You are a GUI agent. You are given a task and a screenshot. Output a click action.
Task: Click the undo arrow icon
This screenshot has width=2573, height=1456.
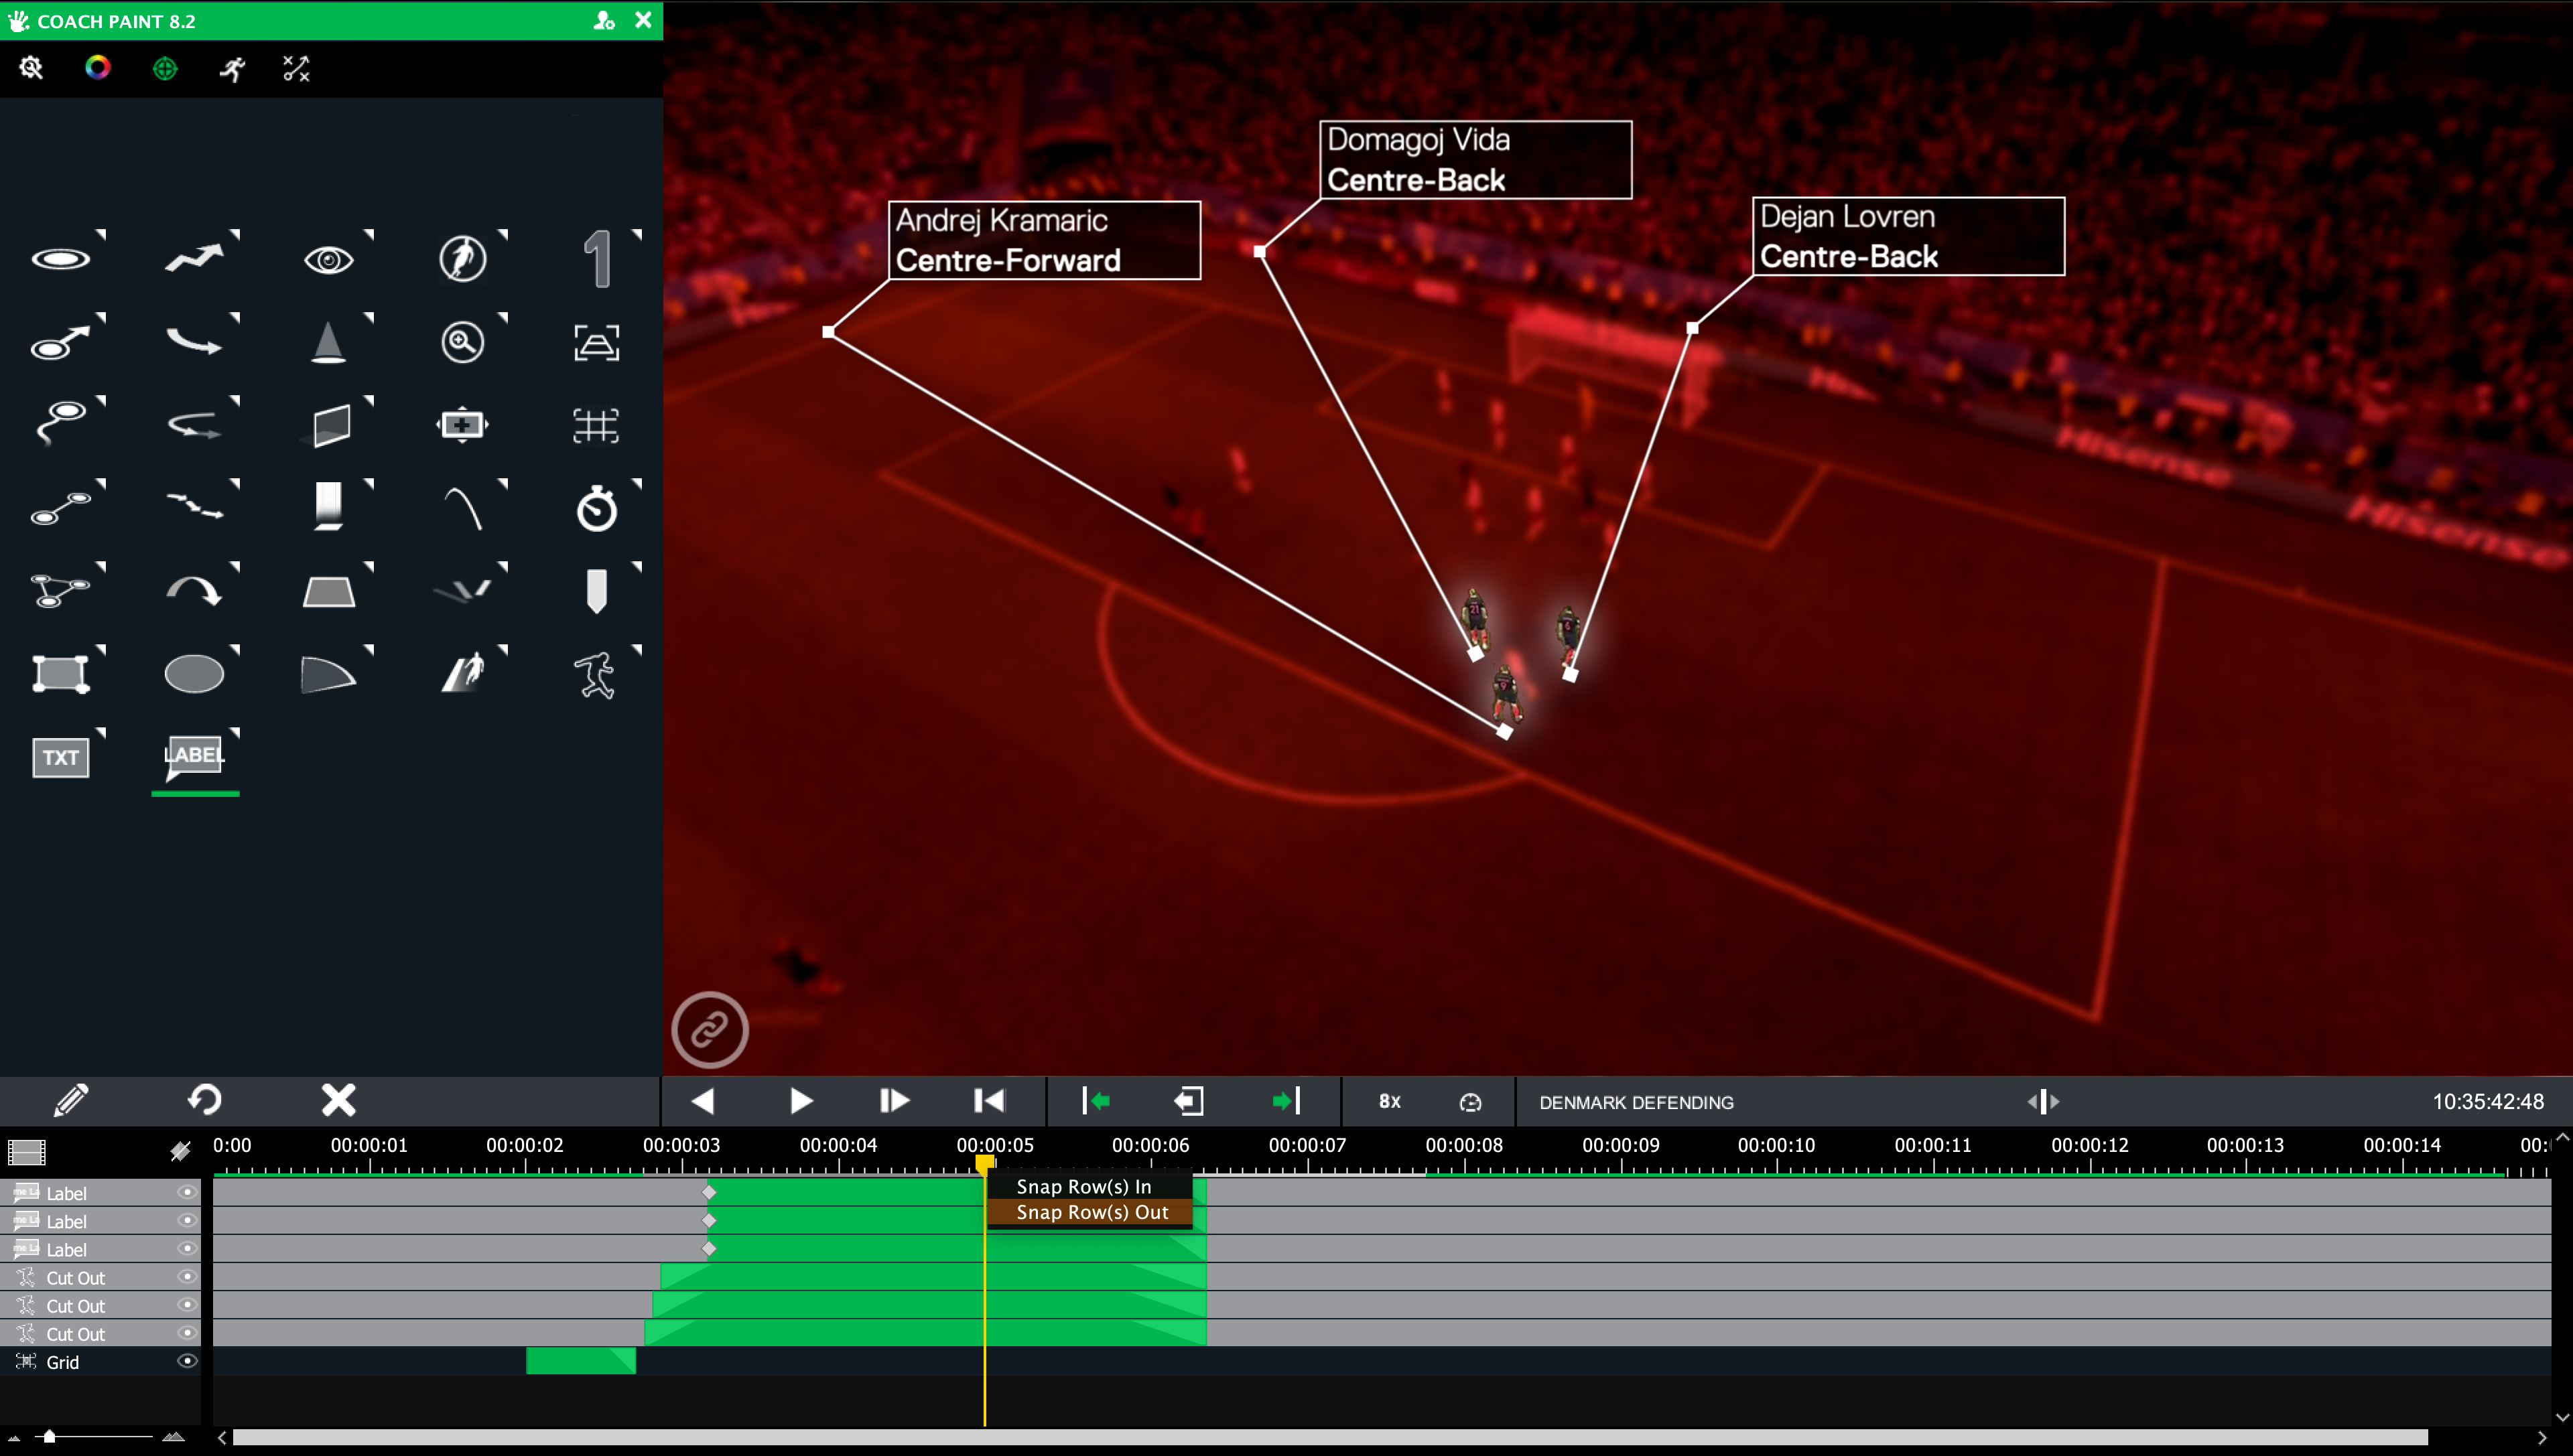pyautogui.click(x=205, y=1100)
